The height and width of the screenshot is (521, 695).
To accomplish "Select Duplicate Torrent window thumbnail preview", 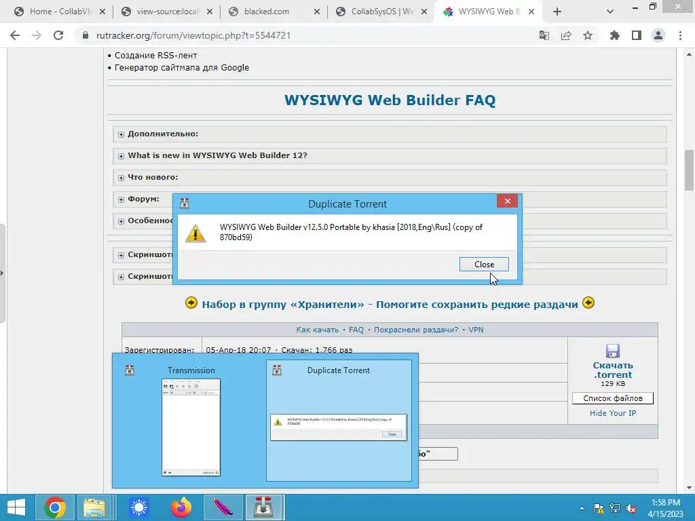I will pyautogui.click(x=339, y=421).
